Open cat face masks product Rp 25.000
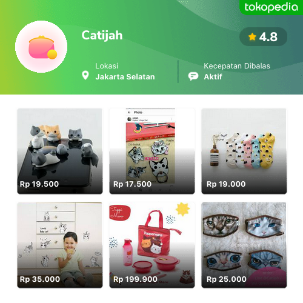Screen dimensions: 303x303 (x=244, y=245)
